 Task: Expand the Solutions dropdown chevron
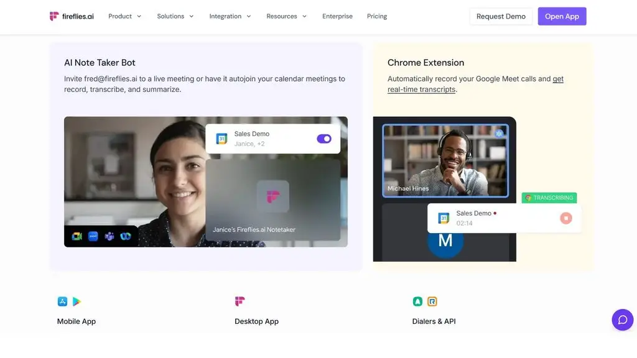point(192,17)
